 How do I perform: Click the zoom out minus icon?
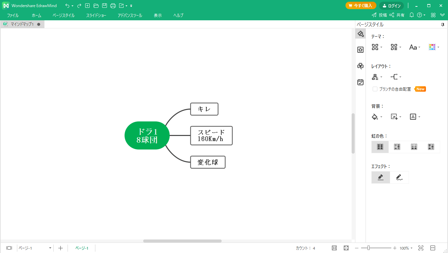click(x=357, y=248)
